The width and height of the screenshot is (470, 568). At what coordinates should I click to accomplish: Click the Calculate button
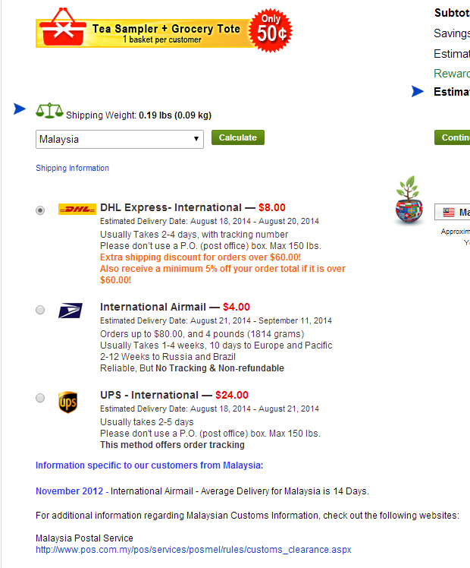coord(238,137)
